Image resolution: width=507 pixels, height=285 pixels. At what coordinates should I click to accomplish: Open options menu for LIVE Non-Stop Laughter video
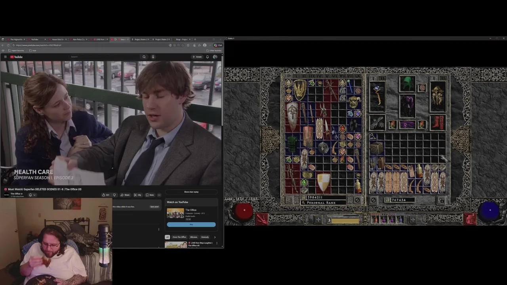[x=217, y=243]
